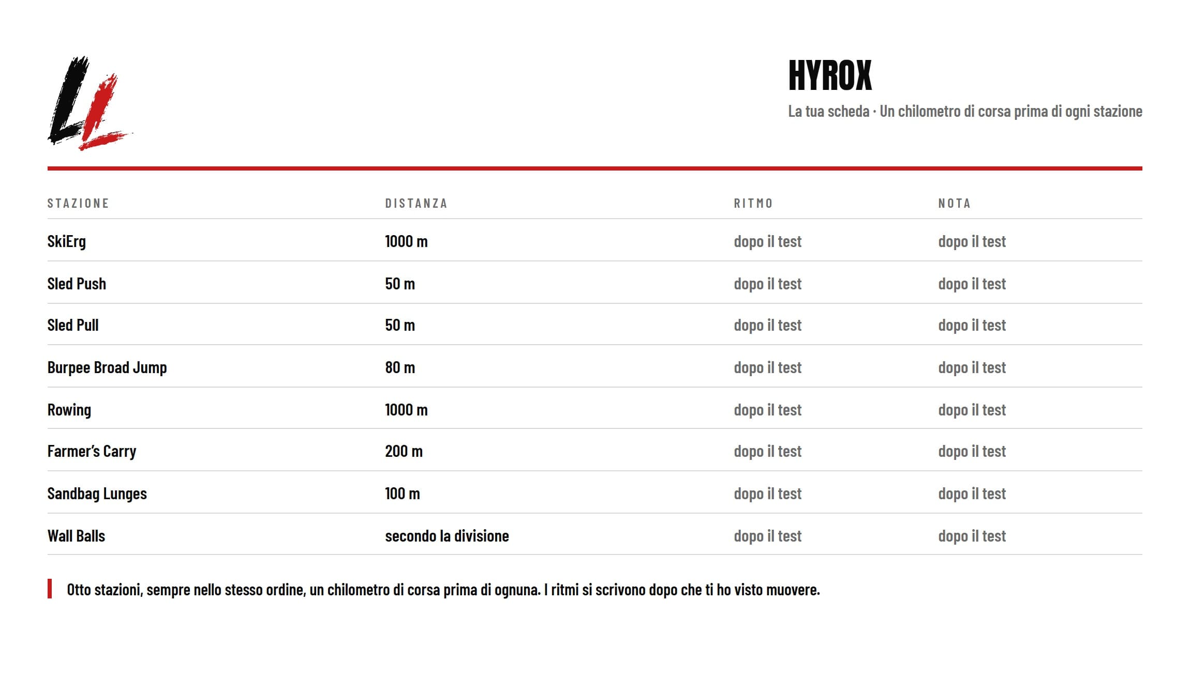Click the 50 m distance for Sled Pull
The width and height of the screenshot is (1190, 678).
click(x=400, y=325)
